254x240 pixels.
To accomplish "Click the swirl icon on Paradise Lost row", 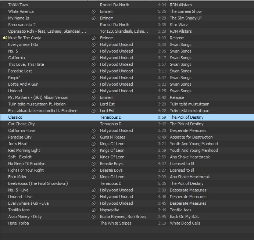I will [x=93, y=71].
